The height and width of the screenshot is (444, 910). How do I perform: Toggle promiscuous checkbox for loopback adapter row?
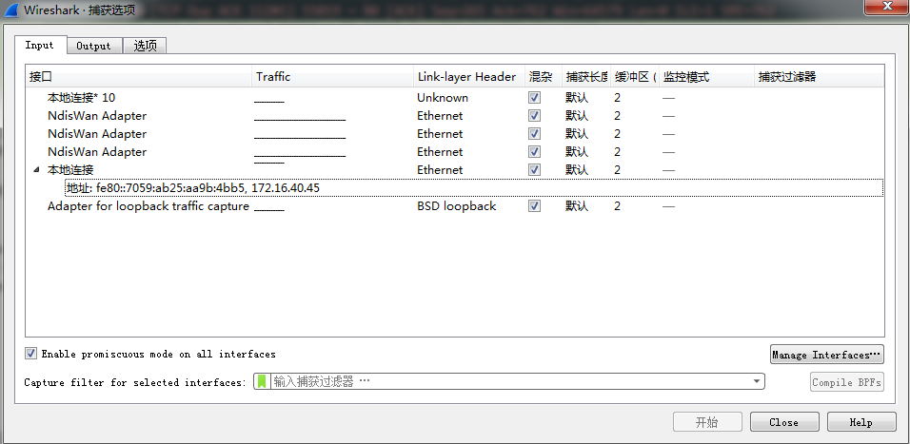tap(534, 205)
